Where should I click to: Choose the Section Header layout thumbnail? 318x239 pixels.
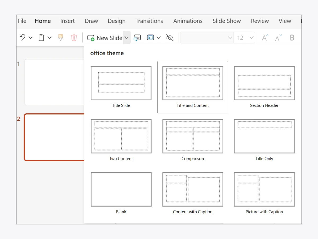pos(264,83)
